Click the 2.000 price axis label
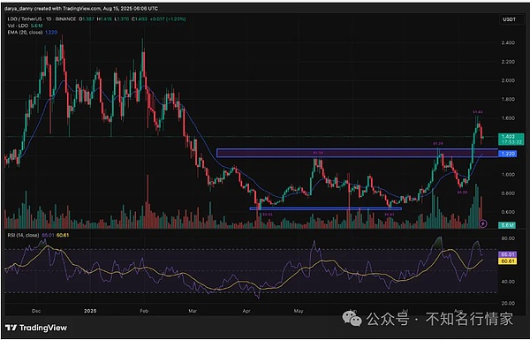Viewport: 530px width, 340px height. coord(509,80)
